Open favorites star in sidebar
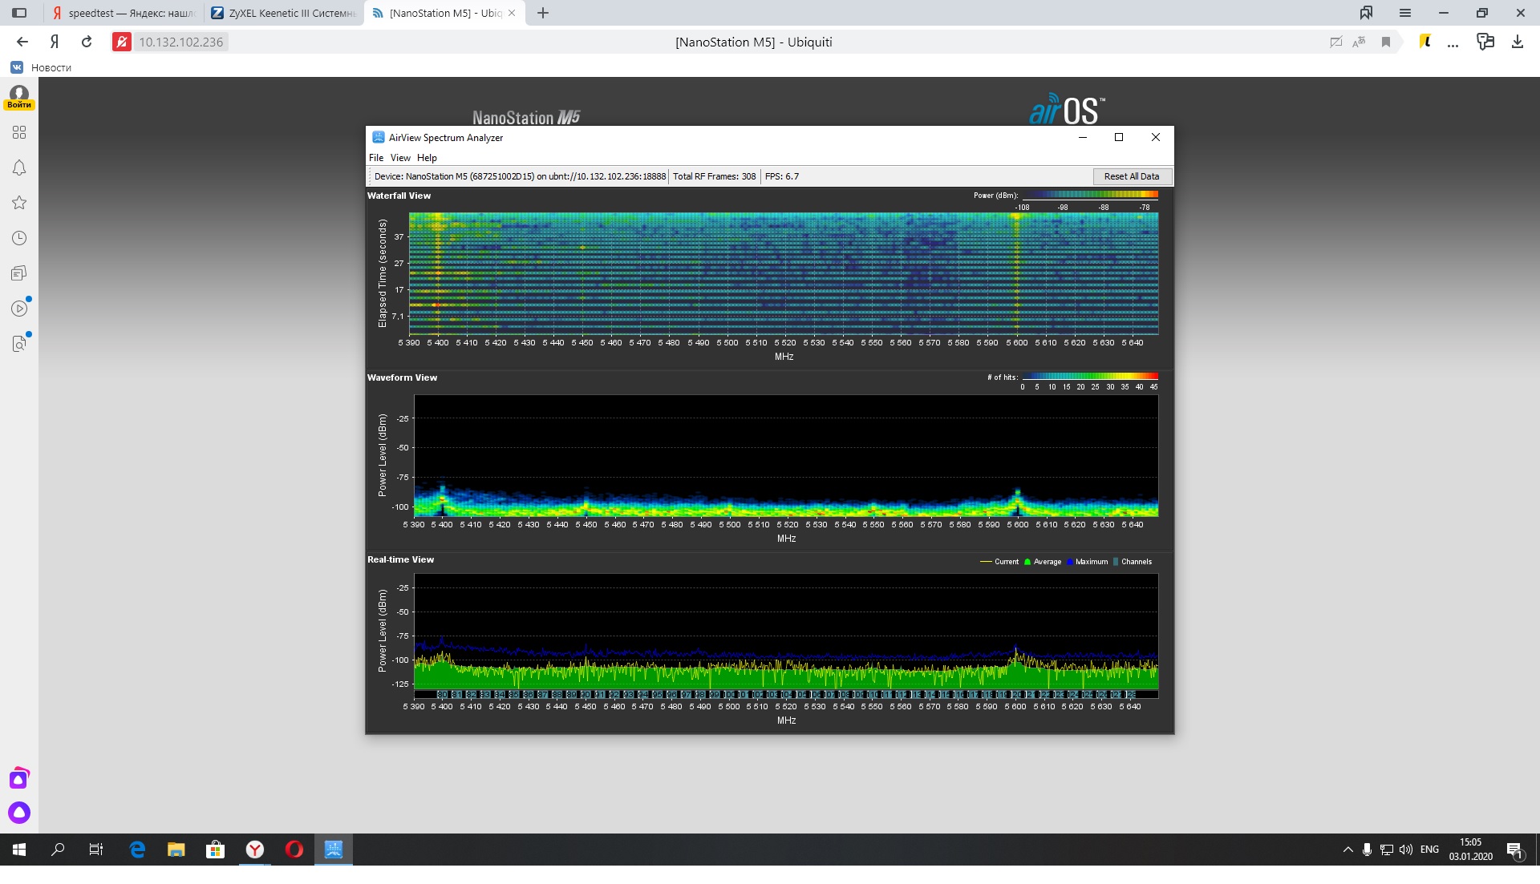This screenshot has height=884, width=1540. coord(19,203)
